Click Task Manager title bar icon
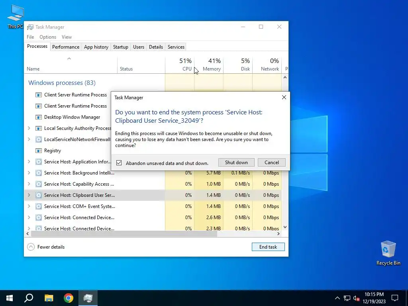408x306 pixels. (30, 27)
